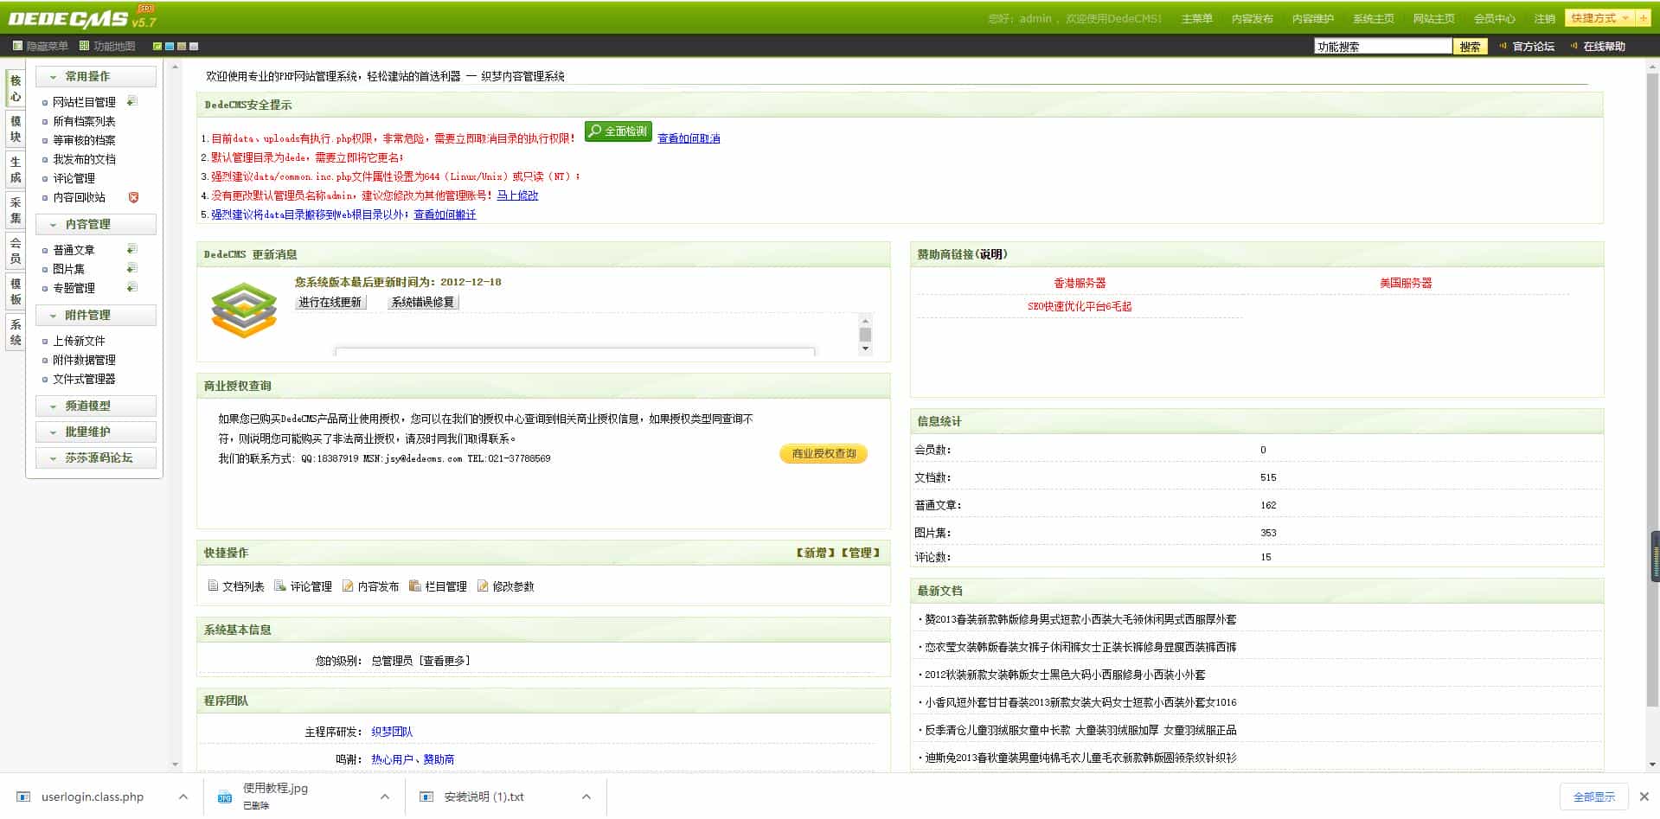The height and width of the screenshot is (819, 1660).
Task: Click the 使用教程.jpg file icon in downloads bar
Action: click(x=225, y=797)
